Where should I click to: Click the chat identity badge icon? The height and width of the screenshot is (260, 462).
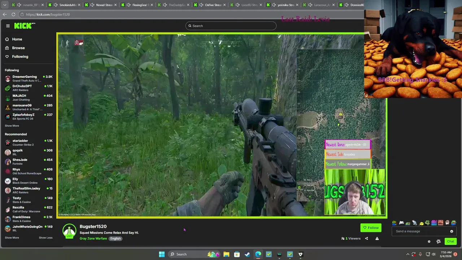pos(439,242)
